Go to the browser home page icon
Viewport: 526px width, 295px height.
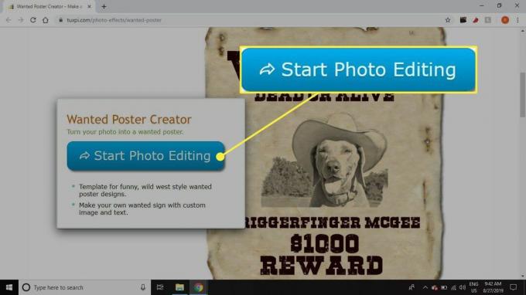pos(46,20)
